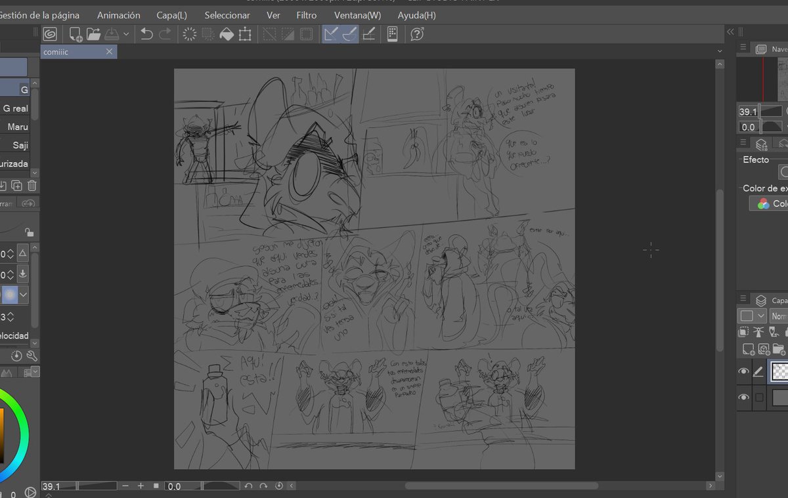
Task: Open Clip Studio launcher icon
Action: point(50,34)
